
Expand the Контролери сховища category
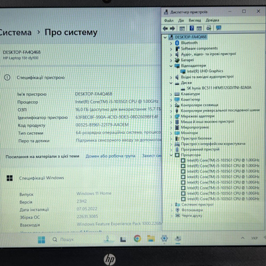coord(171,106)
